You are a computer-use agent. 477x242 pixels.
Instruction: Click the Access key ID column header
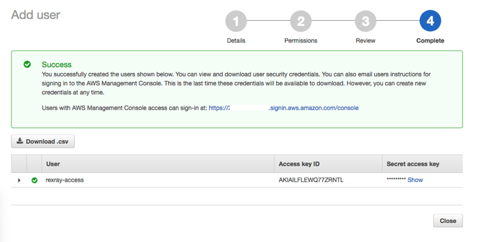pyautogui.click(x=299, y=164)
